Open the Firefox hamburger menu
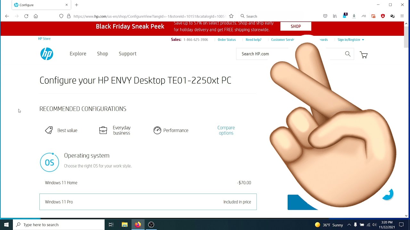The width and height of the screenshot is (410, 230). pos(402,16)
